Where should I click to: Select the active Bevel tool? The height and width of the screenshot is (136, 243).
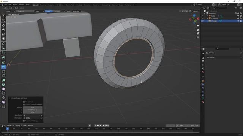[x=3, y=67]
